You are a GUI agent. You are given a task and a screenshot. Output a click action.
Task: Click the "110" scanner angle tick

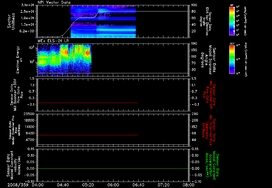point(194,57)
